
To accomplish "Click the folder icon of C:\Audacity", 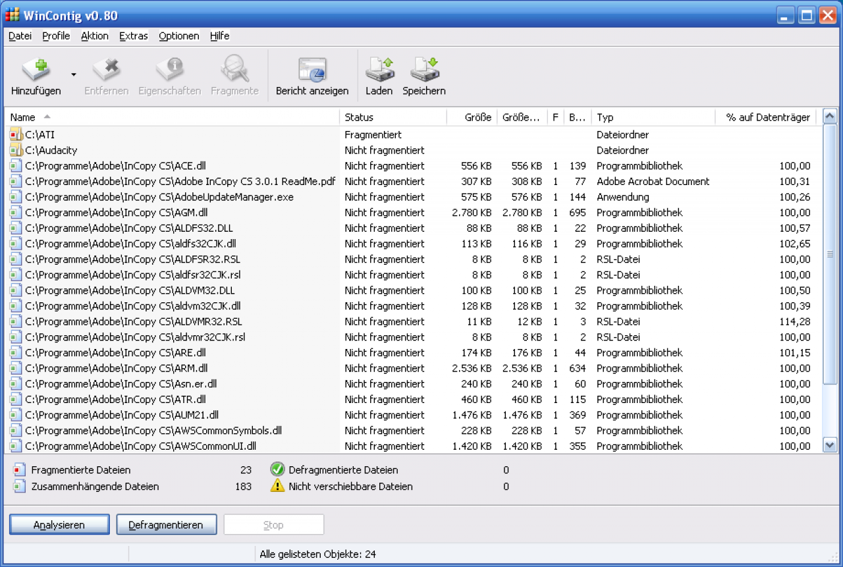I will (x=16, y=150).
